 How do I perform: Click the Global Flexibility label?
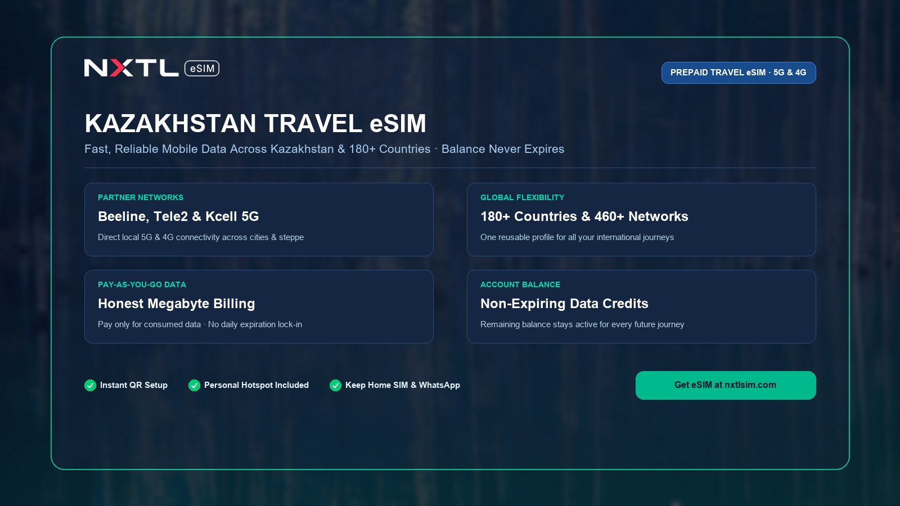click(522, 197)
